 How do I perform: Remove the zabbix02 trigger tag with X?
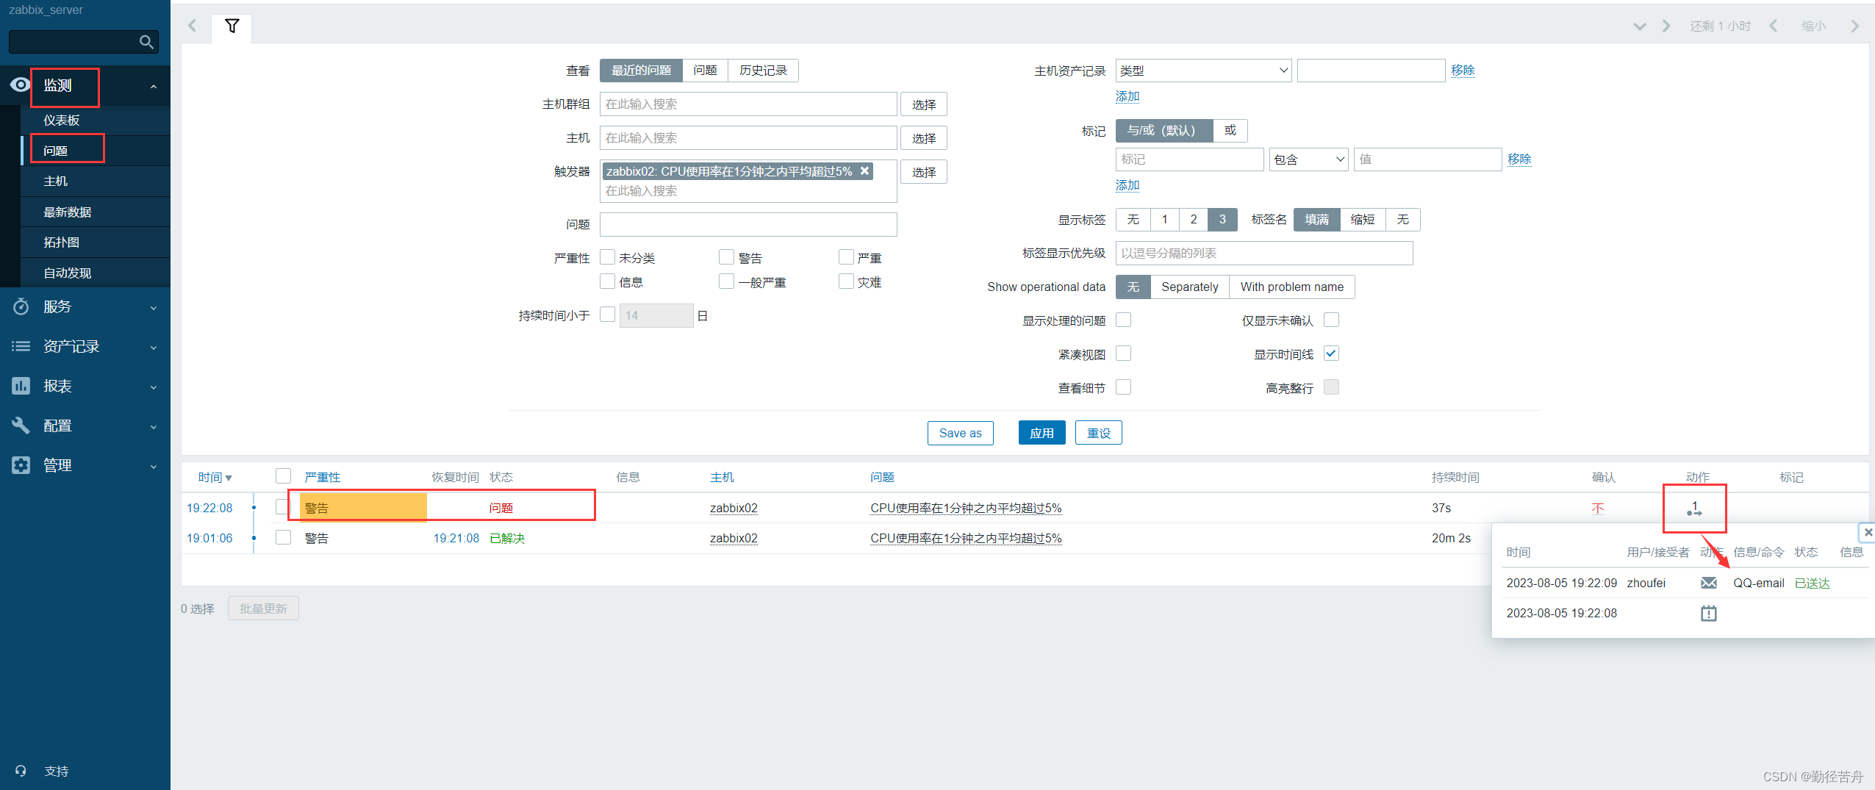coord(865,170)
